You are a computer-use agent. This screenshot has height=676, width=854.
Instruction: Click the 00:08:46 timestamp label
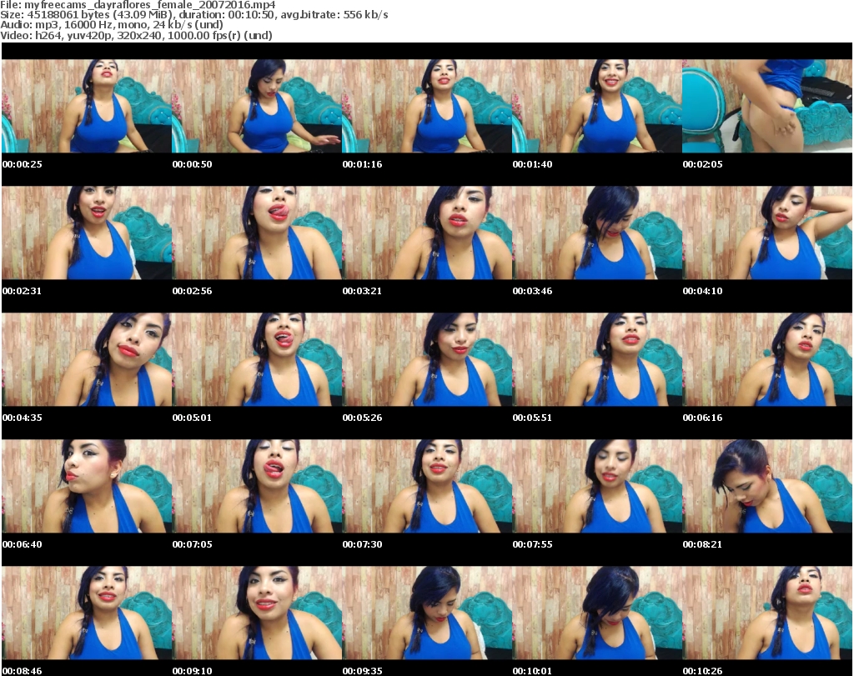pos(23,671)
